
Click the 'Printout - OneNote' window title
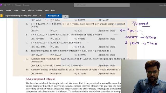[x=22, y=5]
